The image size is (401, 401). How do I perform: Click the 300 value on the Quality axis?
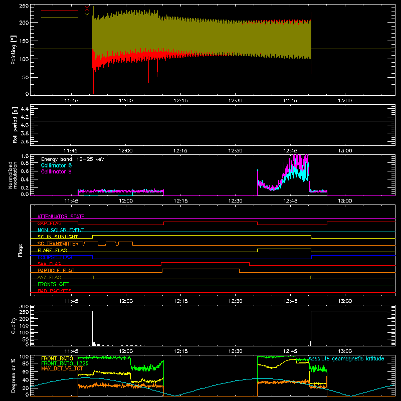(x=24, y=307)
